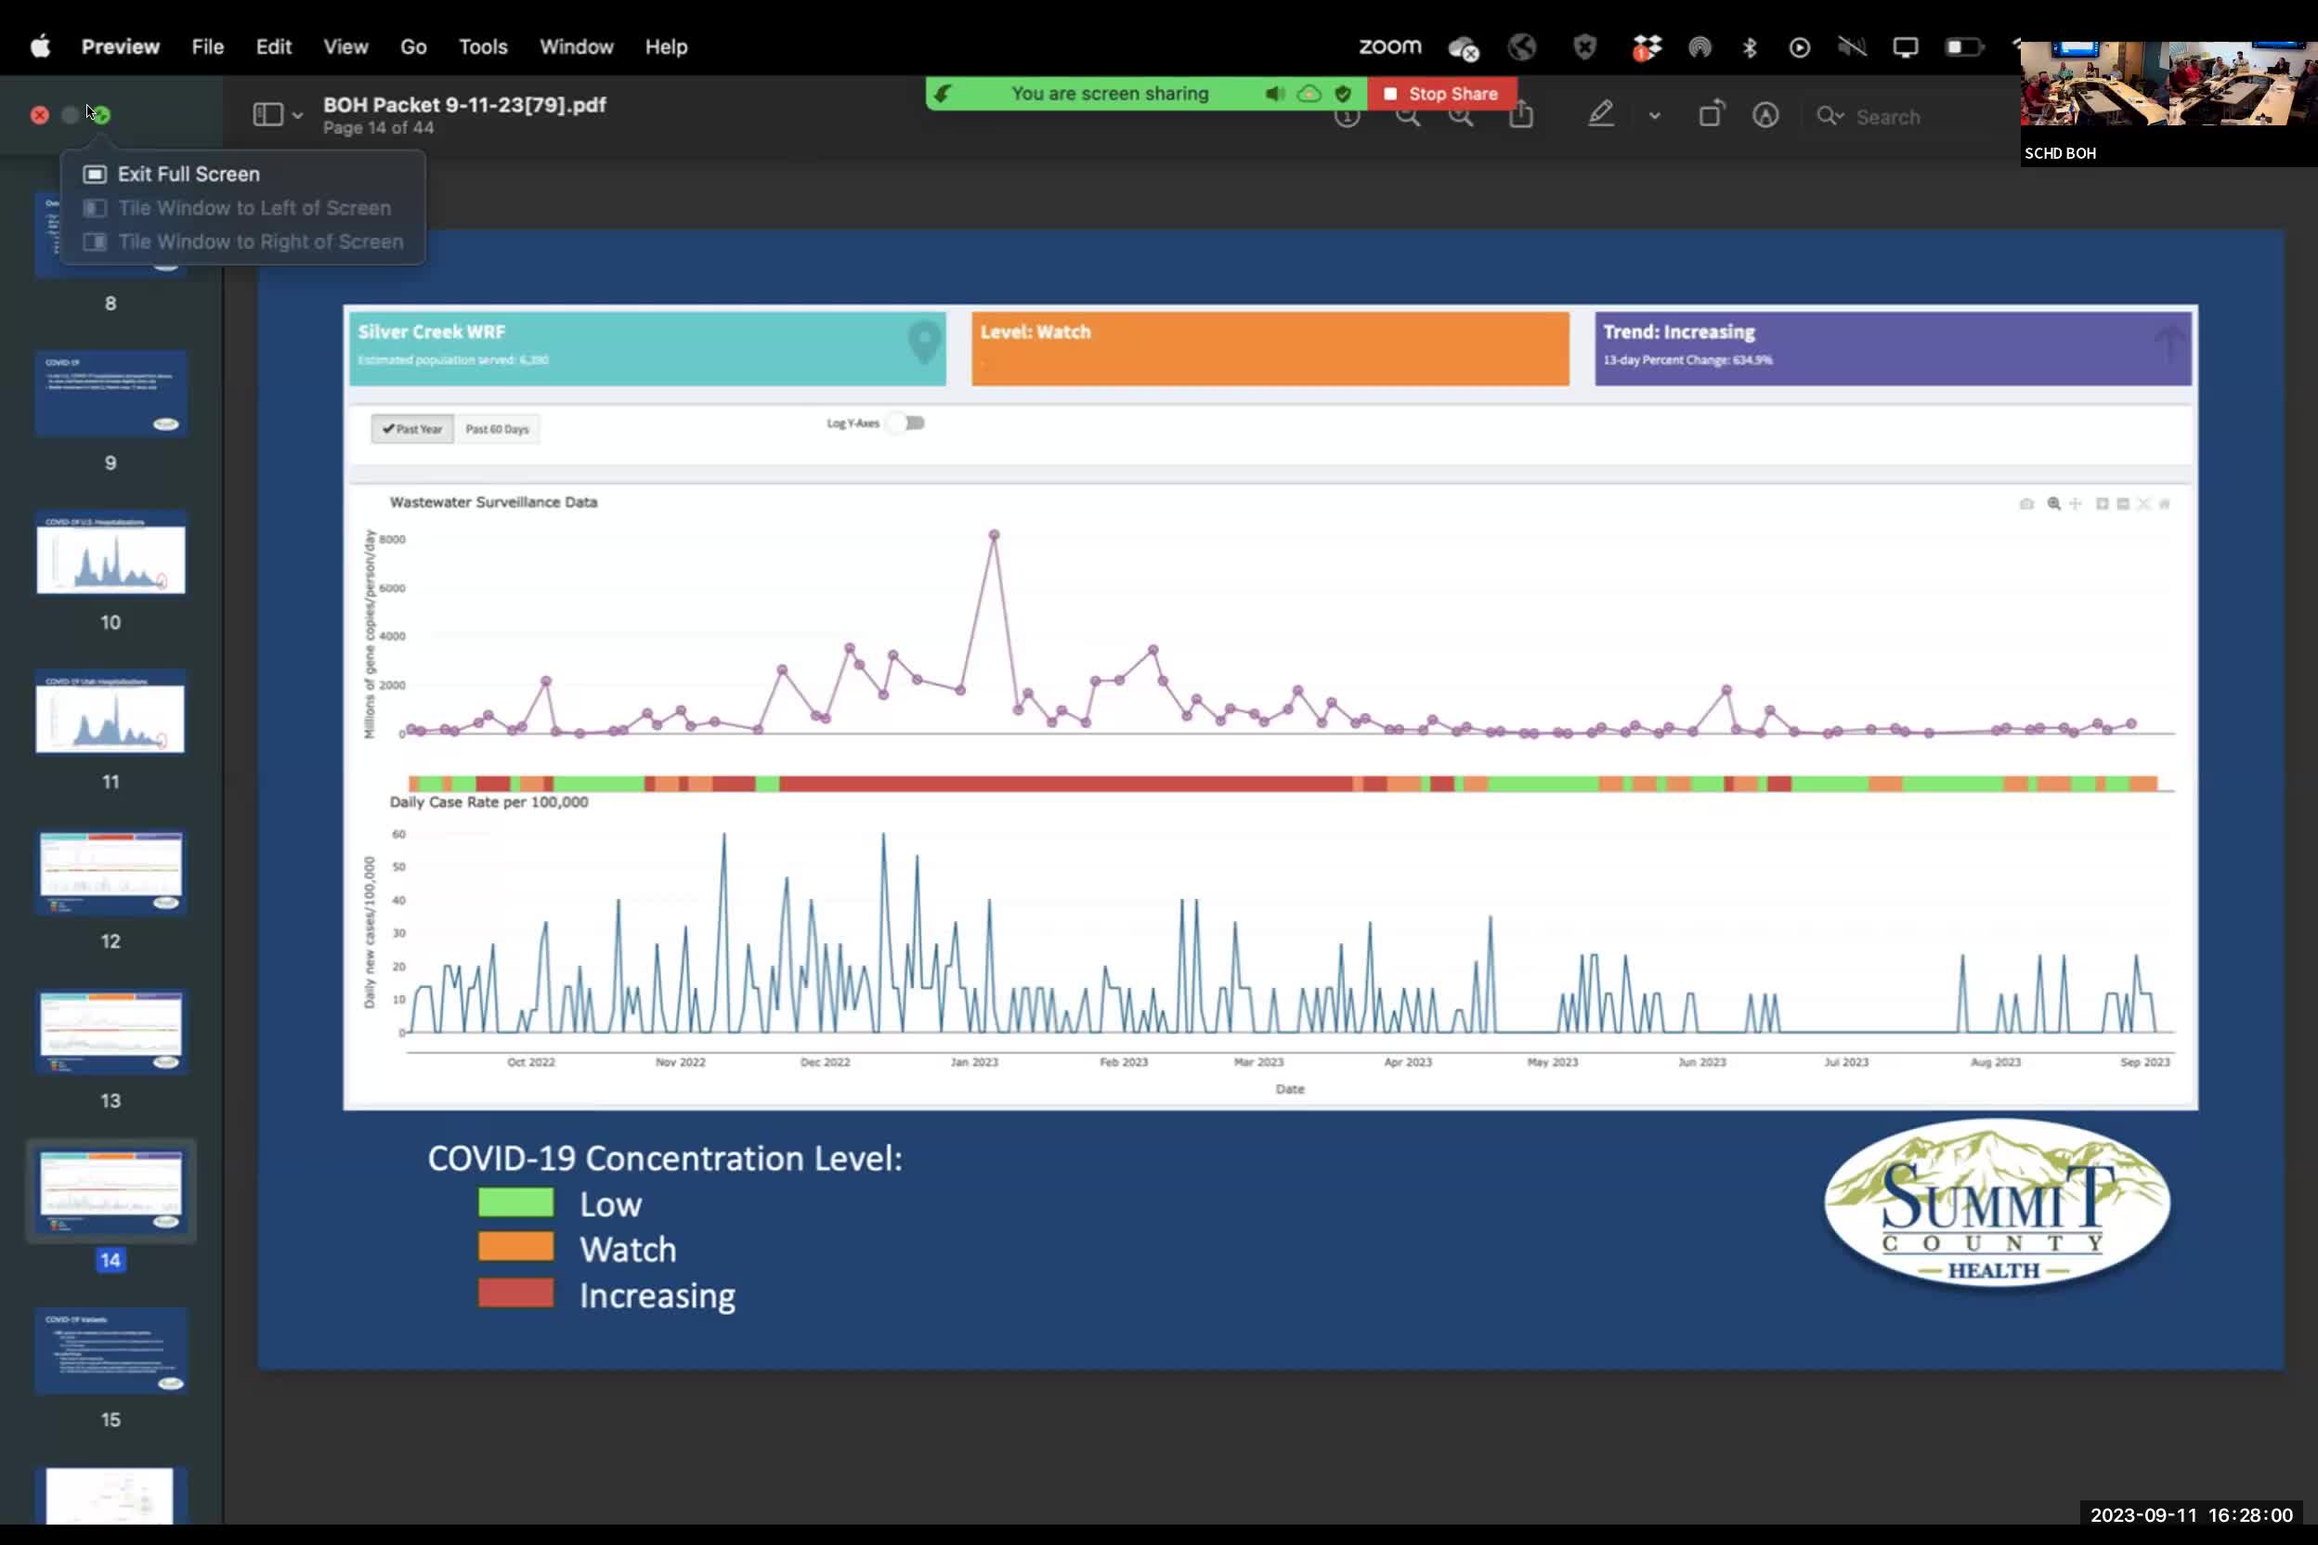Download the chart using the camera icon
The height and width of the screenshot is (1545, 2318).
tap(2026, 503)
